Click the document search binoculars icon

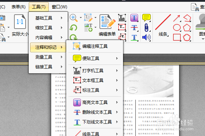click(195, 7)
